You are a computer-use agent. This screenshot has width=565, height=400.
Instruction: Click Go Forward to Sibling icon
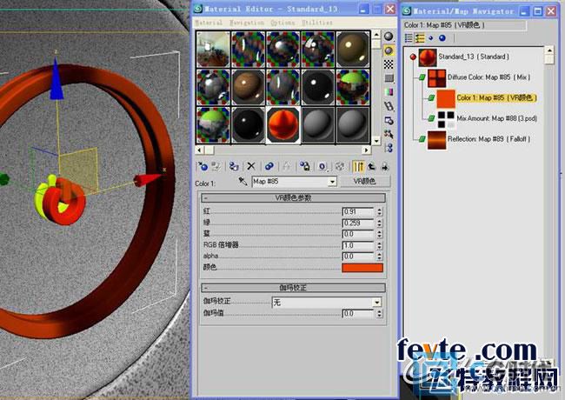coord(385,166)
